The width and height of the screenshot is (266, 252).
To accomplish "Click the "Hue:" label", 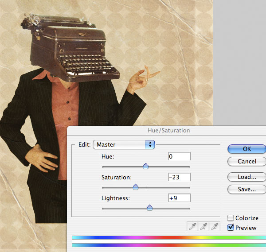I will point(108,156).
